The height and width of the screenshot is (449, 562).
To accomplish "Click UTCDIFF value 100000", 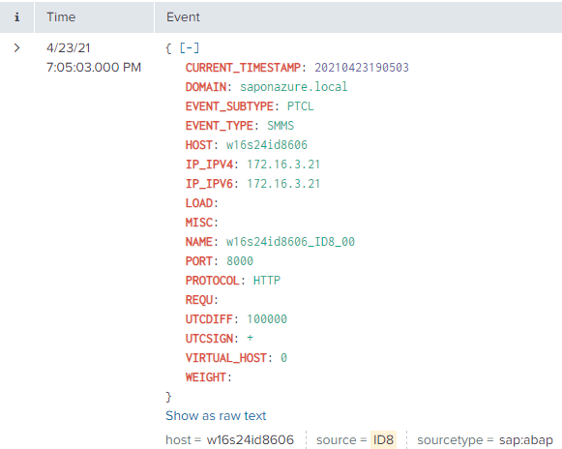I will (x=267, y=319).
